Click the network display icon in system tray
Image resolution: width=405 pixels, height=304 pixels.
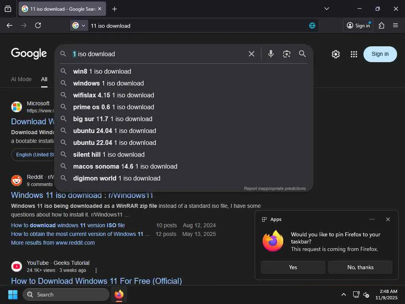[356, 294]
